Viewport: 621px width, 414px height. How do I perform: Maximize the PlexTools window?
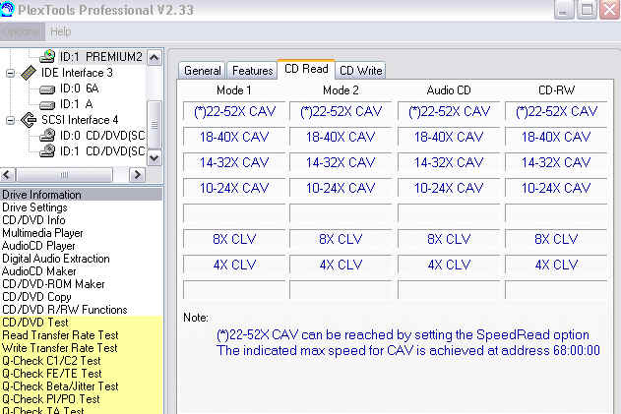pyautogui.click(x=587, y=10)
